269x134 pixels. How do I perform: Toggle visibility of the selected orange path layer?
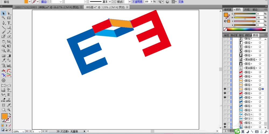point(225,89)
